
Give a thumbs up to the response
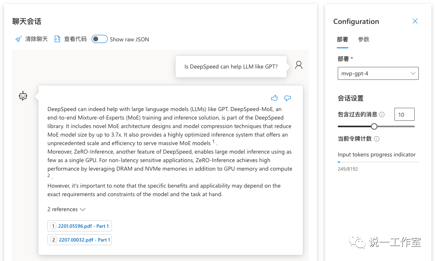coord(274,98)
